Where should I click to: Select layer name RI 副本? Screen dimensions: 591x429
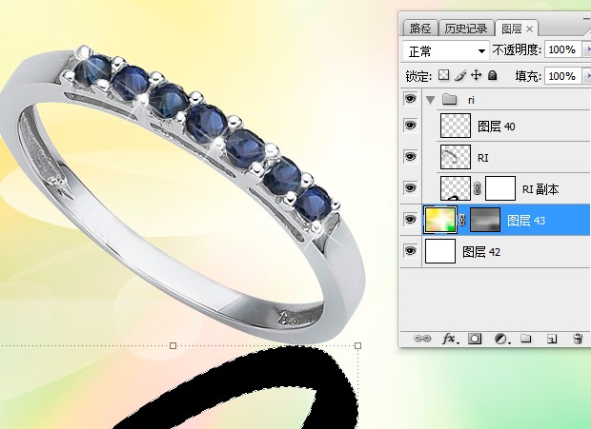pyautogui.click(x=540, y=189)
